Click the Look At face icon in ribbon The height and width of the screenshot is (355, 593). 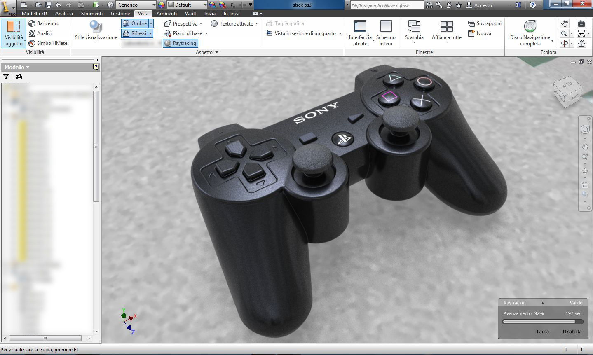(x=581, y=23)
